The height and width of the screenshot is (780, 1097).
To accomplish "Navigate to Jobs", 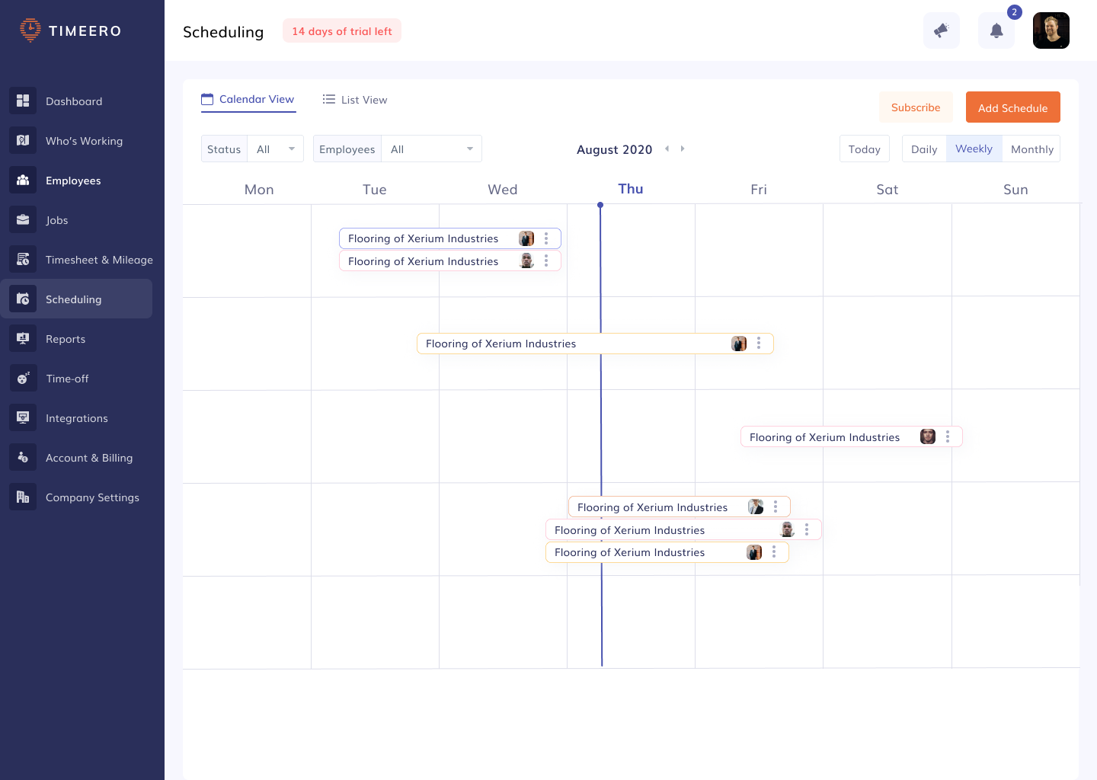I will pos(57,220).
